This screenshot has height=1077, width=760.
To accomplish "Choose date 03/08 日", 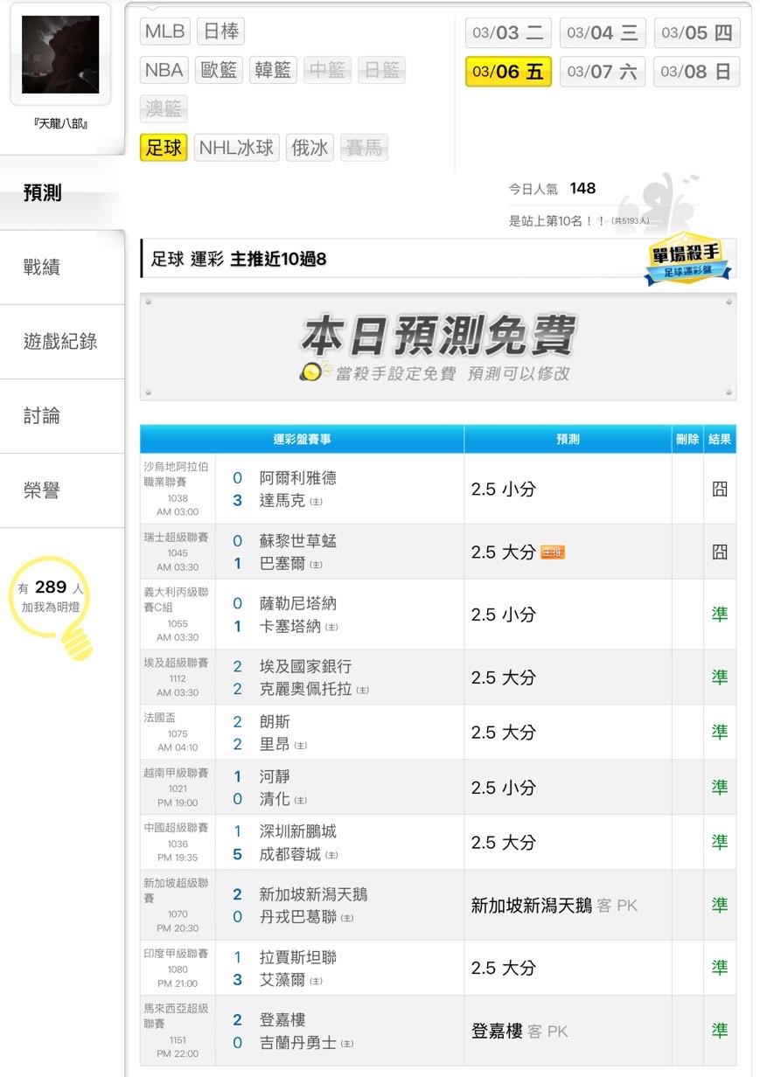I will pos(697,72).
